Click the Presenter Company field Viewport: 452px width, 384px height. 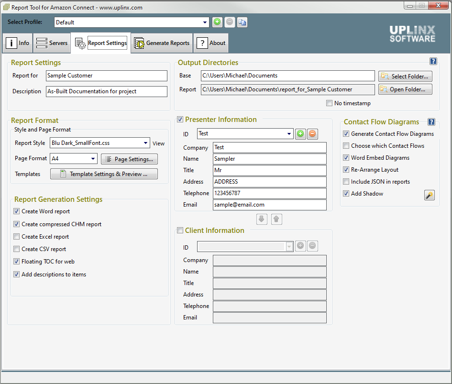click(270, 147)
